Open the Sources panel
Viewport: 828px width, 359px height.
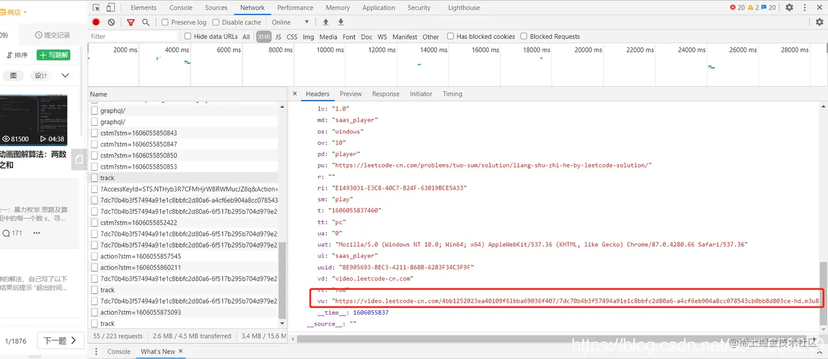216,8
